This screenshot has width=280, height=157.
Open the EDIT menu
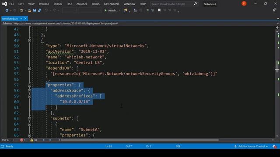tap(21, 4)
